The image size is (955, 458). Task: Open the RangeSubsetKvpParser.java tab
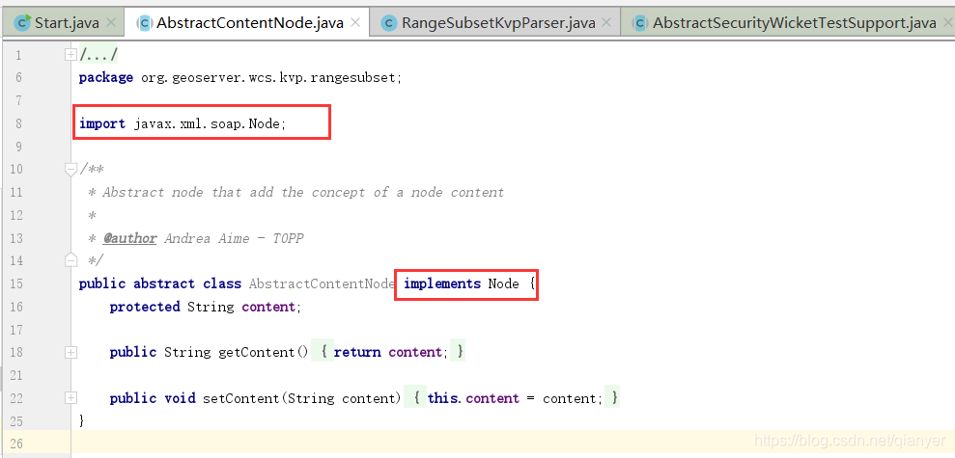coord(495,23)
